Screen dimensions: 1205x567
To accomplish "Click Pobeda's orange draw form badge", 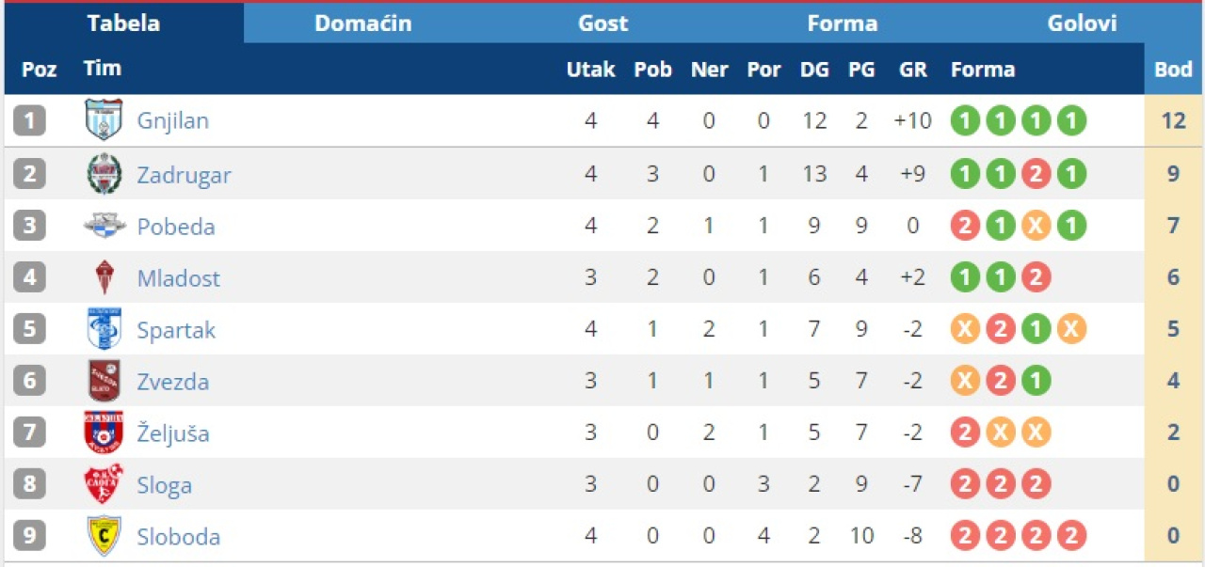I will pos(1036,226).
